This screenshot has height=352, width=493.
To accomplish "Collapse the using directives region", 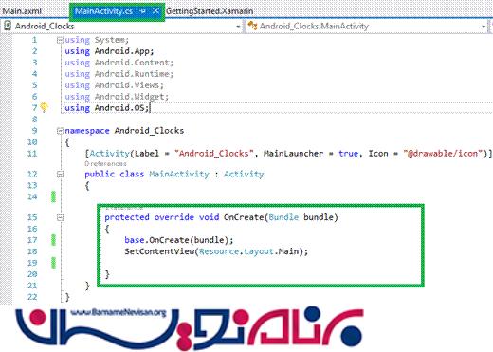I will pyautogui.click(x=60, y=40).
